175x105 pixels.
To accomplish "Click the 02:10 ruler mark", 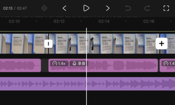I will coord(14,21).
